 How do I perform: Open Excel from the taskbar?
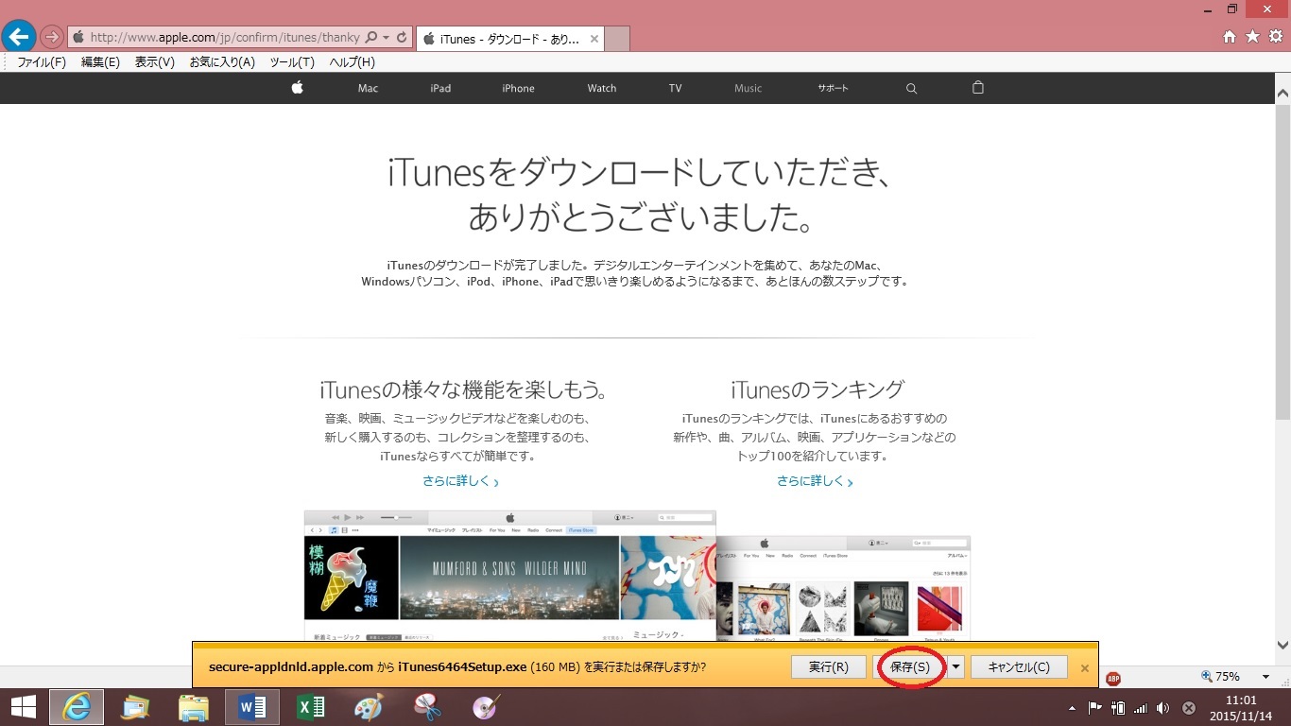coord(311,707)
